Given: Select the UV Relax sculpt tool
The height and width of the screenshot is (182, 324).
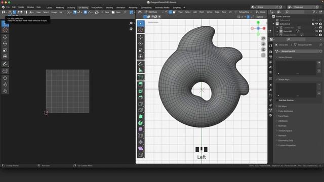Looking at the screenshot, I should pyautogui.click(x=5, y=84).
